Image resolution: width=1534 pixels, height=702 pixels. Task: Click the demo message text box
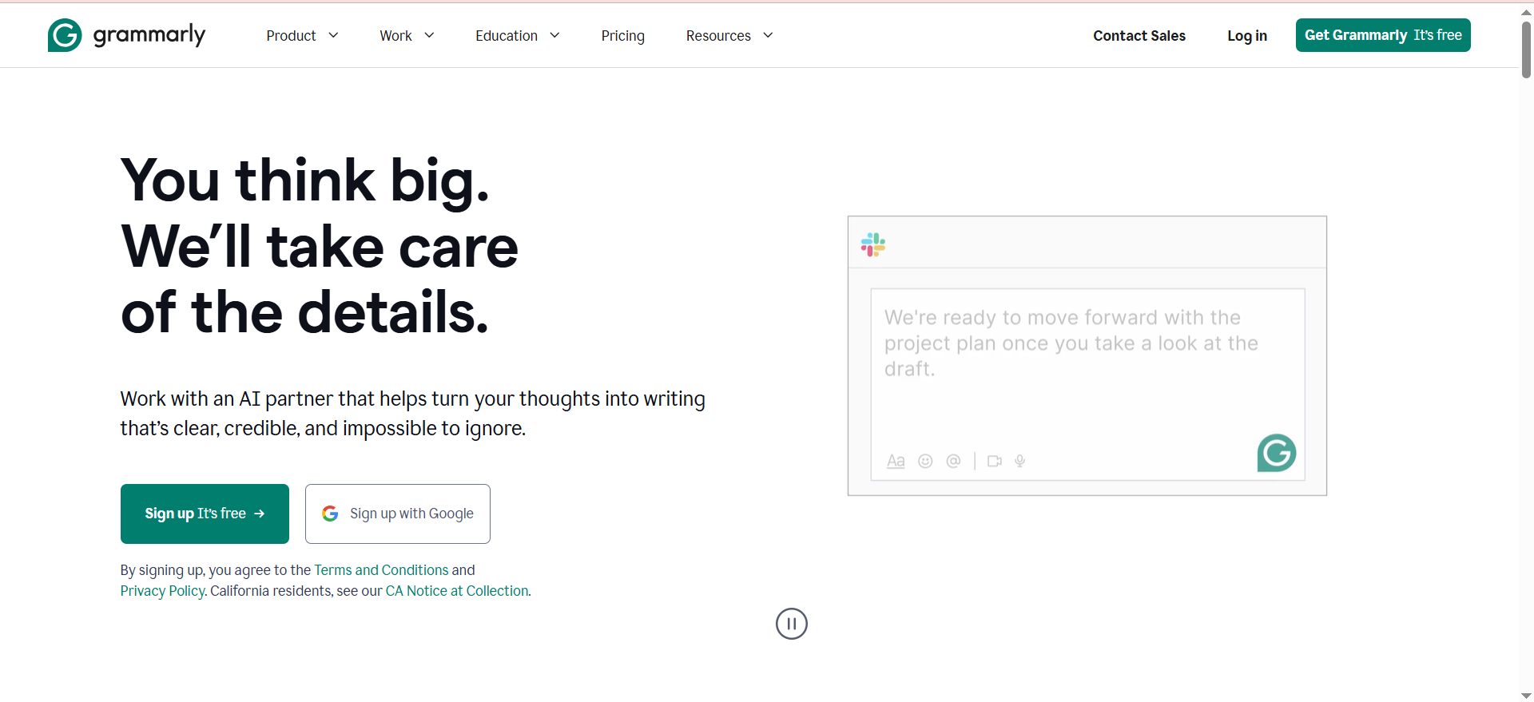[x=1087, y=384]
